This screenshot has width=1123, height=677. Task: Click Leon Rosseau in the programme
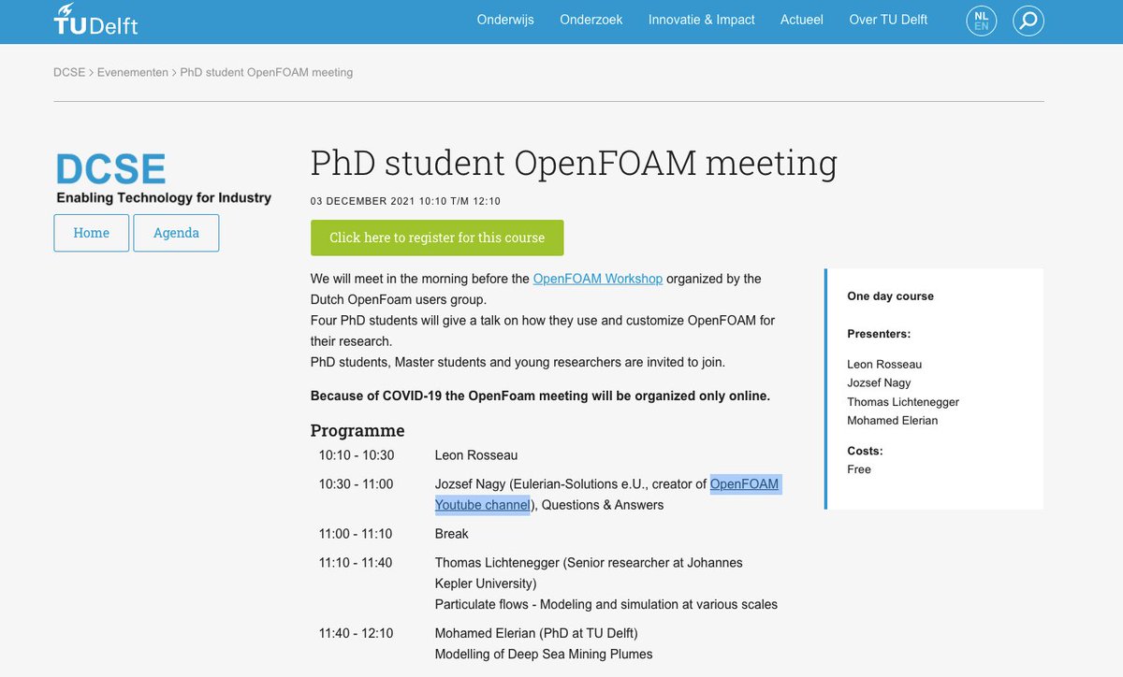coord(476,455)
